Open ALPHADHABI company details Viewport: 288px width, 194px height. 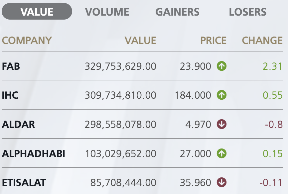pyautogui.click(x=34, y=153)
